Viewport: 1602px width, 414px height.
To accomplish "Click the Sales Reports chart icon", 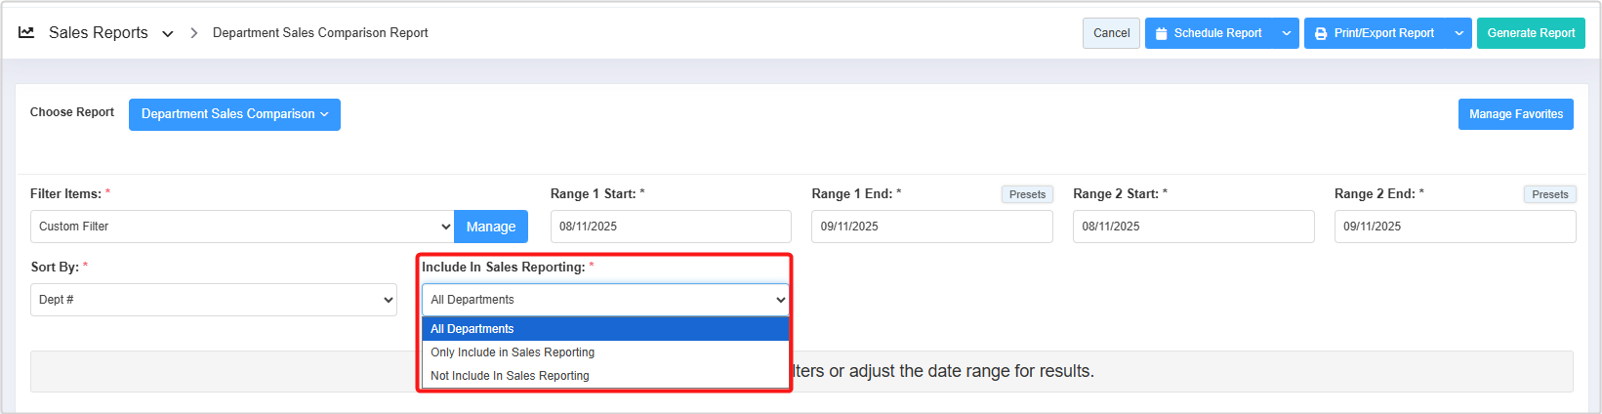I will pyautogui.click(x=26, y=32).
